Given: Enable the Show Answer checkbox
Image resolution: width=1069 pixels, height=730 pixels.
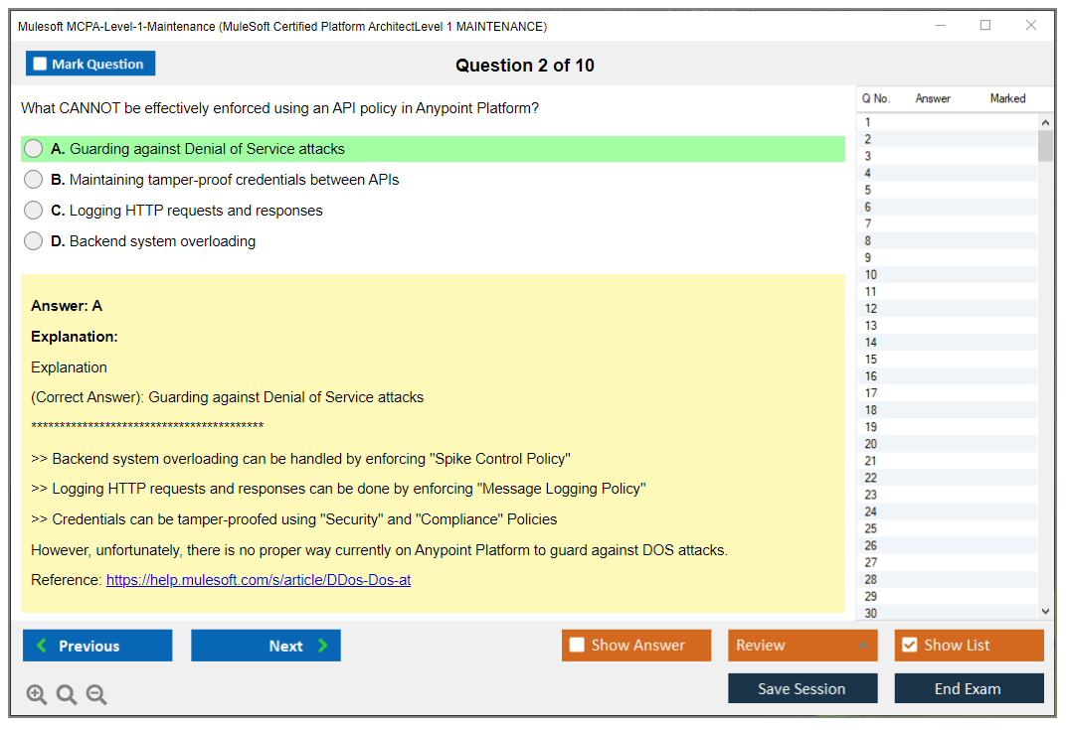Looking at the screenshot, I should click(x=577, y=646).
